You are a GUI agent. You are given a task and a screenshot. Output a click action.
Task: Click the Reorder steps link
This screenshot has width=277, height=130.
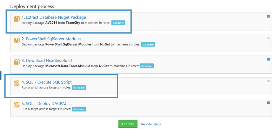151,124
